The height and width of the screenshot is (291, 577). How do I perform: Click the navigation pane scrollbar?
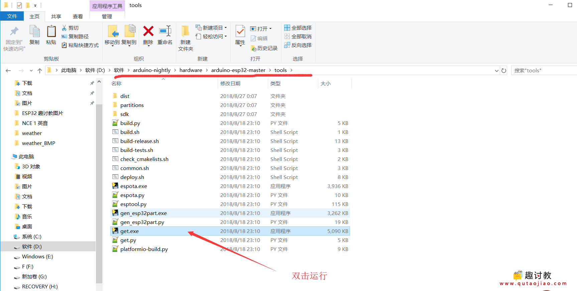pyautogui.click(x=99, y=193)
